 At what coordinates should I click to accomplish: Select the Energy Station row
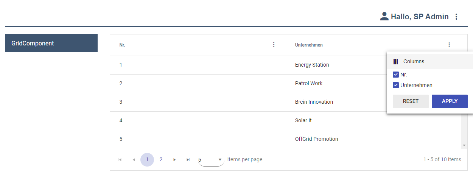click(312, 65)
